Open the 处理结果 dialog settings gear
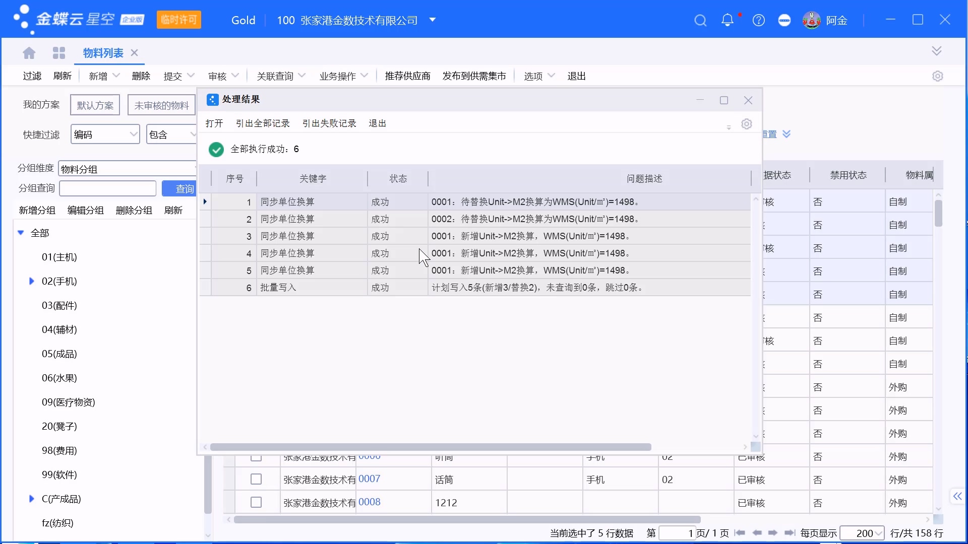 (x=747, y=124)
